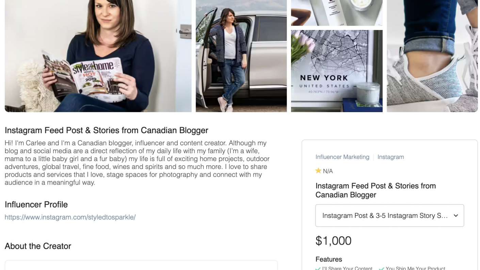Click the N/A rating text

(328, 171)
